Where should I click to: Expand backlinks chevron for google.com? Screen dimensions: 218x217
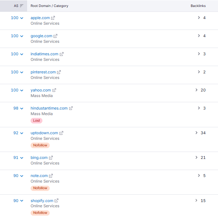click(199, 35)
